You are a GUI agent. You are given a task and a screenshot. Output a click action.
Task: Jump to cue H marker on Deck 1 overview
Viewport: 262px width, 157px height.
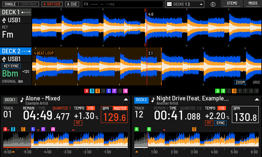(x=53, y=129)
